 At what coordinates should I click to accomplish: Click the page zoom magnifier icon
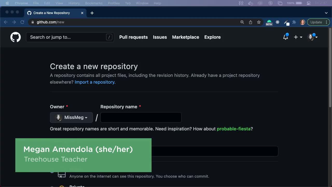click(242, 22)
